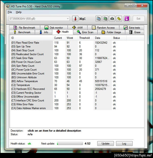Click the data value 25924279
Screen dimensions: 153x158
point(100,89)
